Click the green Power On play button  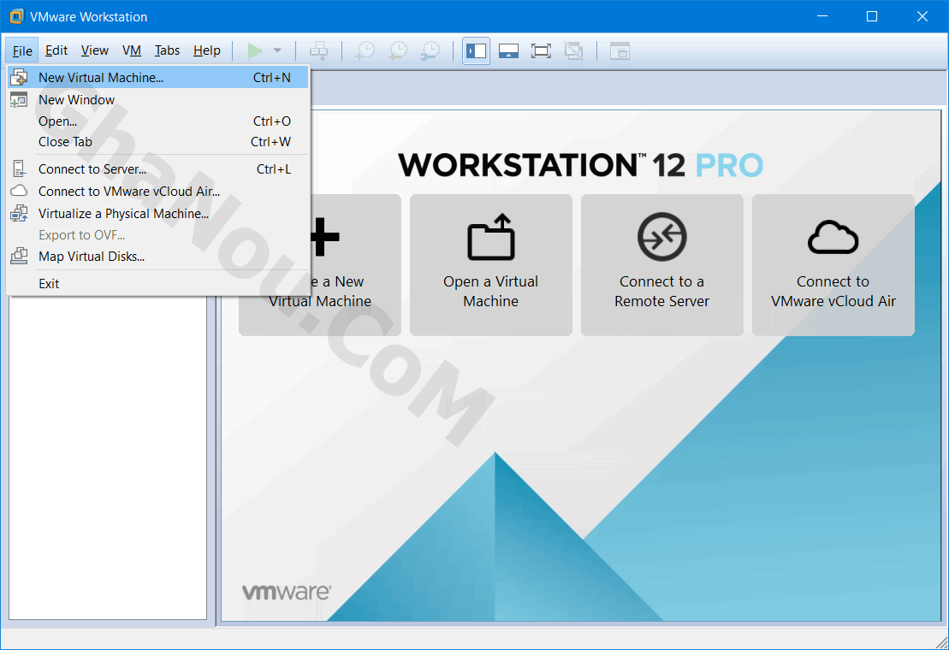[255, 50]
